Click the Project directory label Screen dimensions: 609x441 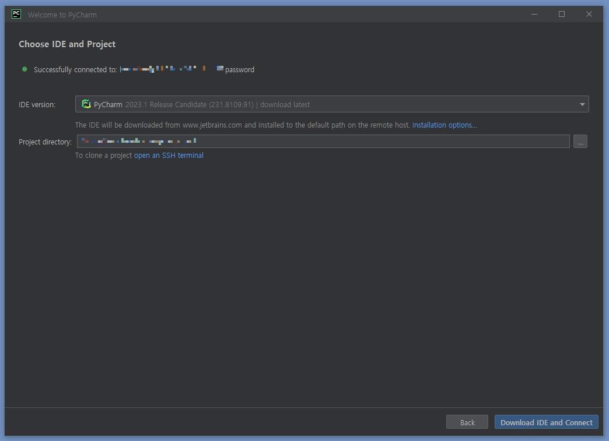[x=45, y=142]
